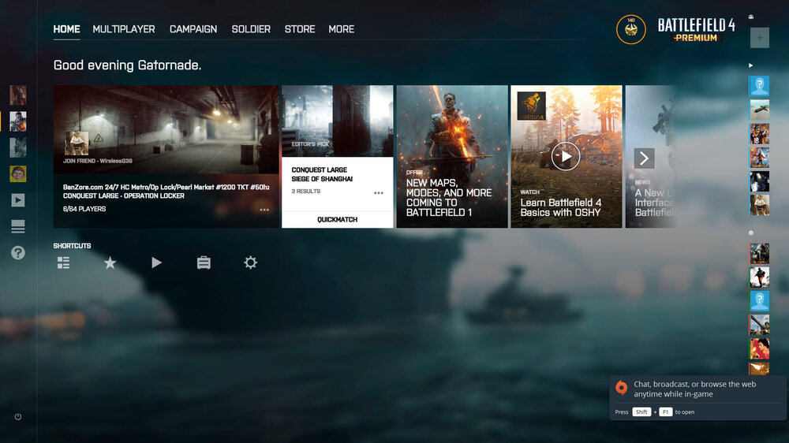
Task: Open the Battlefield 4 Premium logo
Action: [x=697, y=30]
